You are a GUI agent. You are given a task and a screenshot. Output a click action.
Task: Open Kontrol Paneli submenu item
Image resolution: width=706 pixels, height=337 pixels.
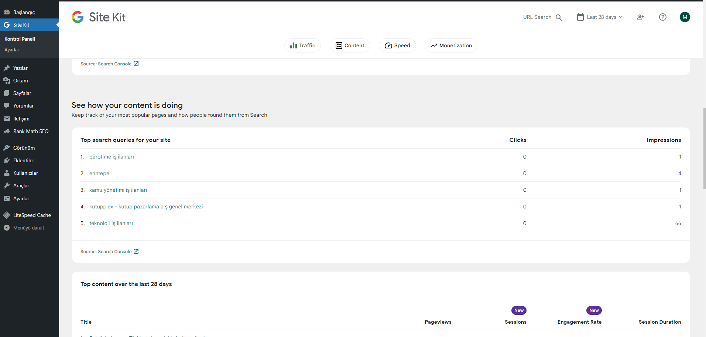click(20, 39)
